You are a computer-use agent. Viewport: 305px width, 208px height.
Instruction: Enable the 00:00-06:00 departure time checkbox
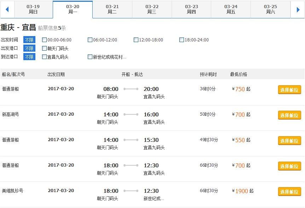(44, 40)
